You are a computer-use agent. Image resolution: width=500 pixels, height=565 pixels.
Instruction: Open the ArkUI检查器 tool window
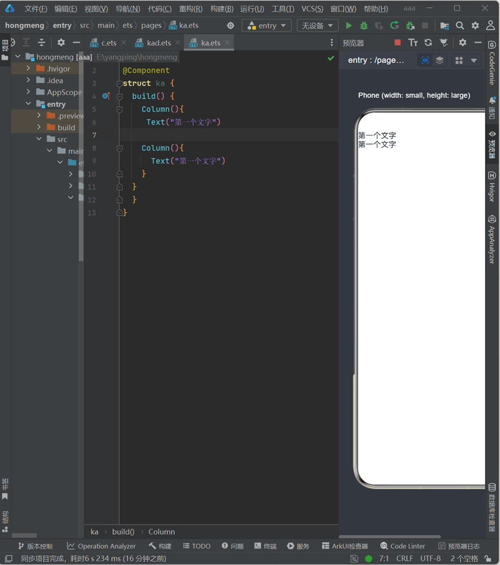coord(345,546)
